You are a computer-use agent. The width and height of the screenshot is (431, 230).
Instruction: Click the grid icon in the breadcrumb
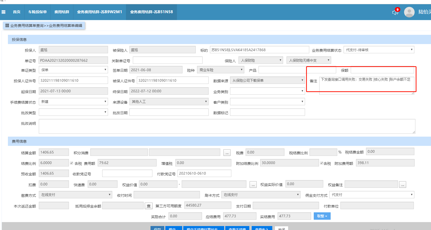pyautogui.click(x=7, y=26)
